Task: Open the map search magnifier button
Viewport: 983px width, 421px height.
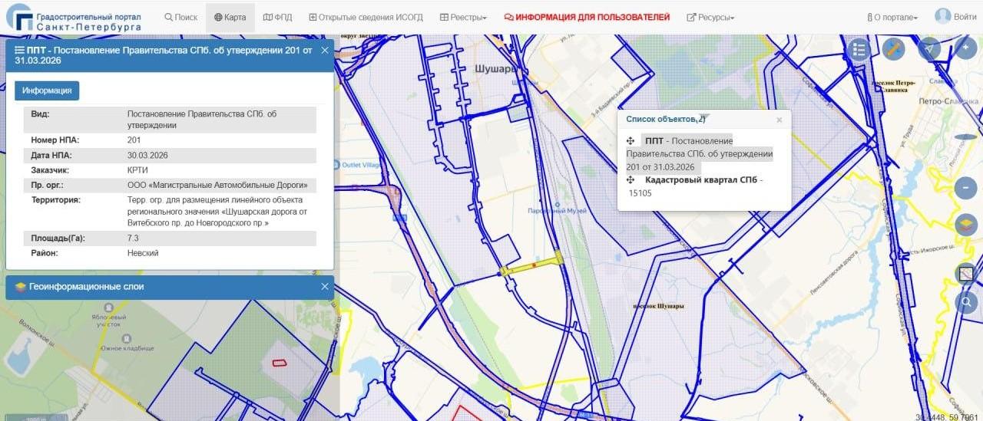Action: tap(965, 302)
